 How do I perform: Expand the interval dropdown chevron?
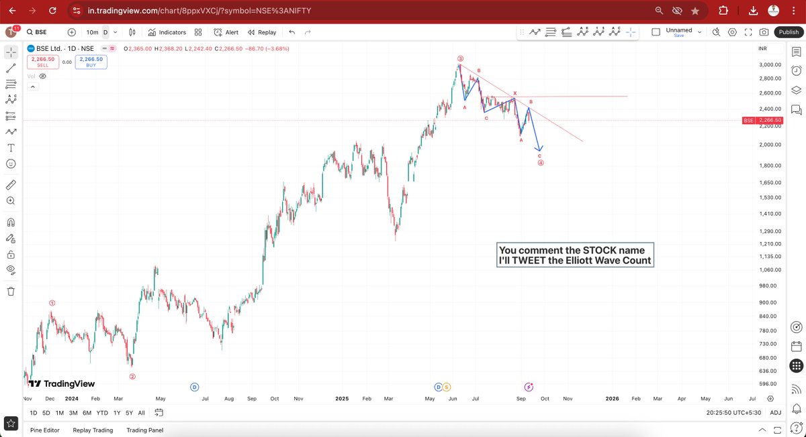[x=116, y=32]
